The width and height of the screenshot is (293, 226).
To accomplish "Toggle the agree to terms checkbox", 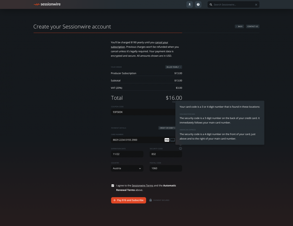I will (113, 186).
